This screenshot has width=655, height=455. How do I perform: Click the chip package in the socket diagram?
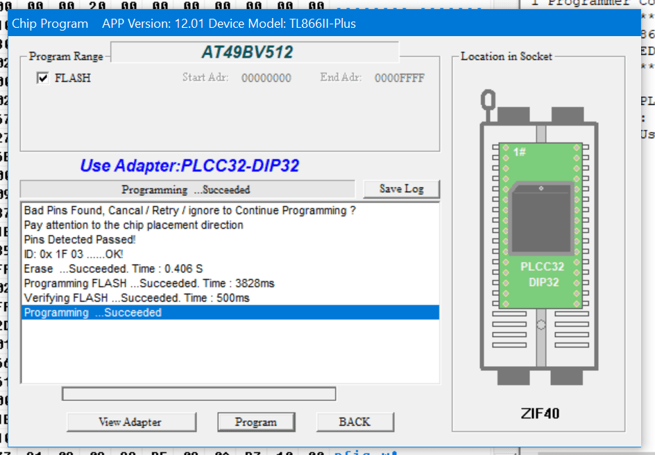pyautogui.click(x=541, y=218)
